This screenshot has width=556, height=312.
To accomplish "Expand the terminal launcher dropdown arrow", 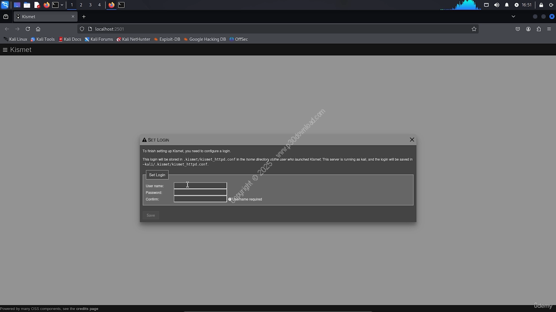I will coord(62,5).
